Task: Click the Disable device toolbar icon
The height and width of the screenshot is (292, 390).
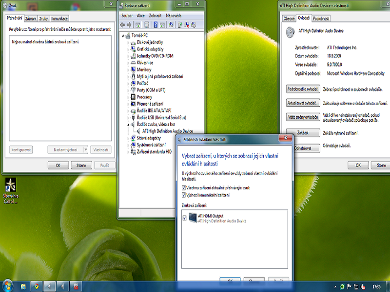Action: tap(193, 25)
